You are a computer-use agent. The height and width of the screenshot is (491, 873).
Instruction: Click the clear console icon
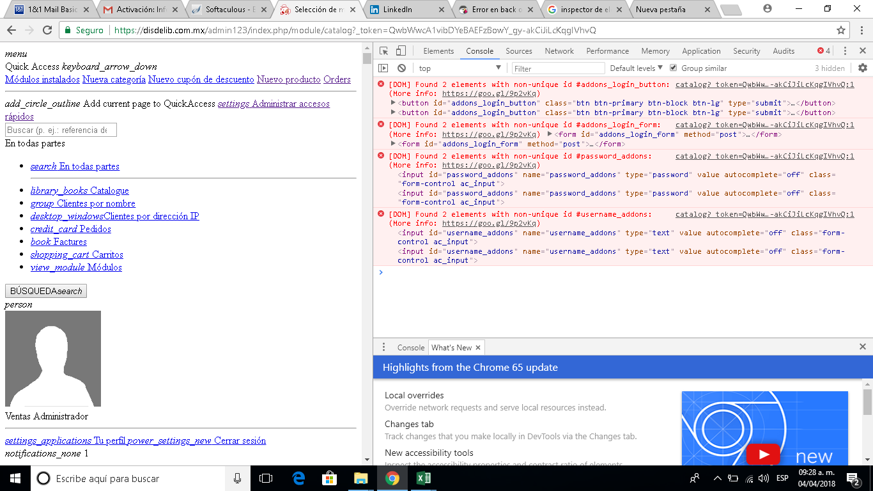tap(401, 68)
